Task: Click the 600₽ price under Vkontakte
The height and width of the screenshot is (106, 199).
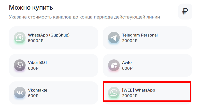Action: 33,96
